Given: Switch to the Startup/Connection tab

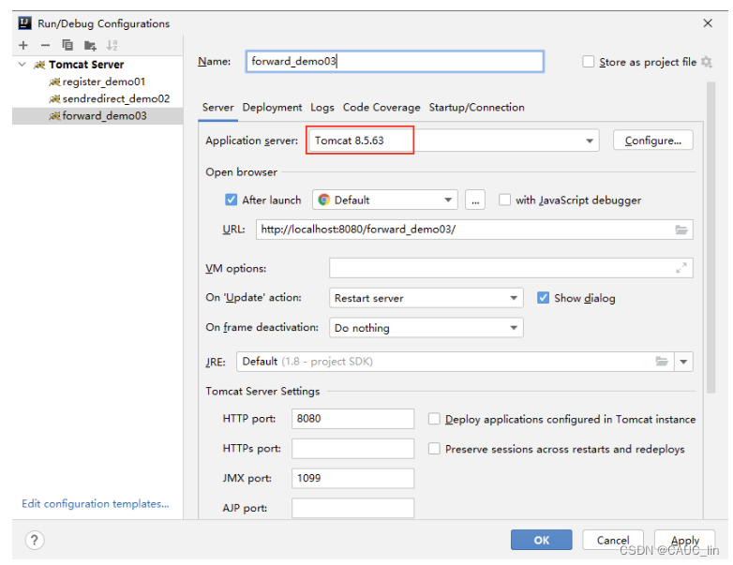Looking at the screenshot, I should (x=476, y=108).
